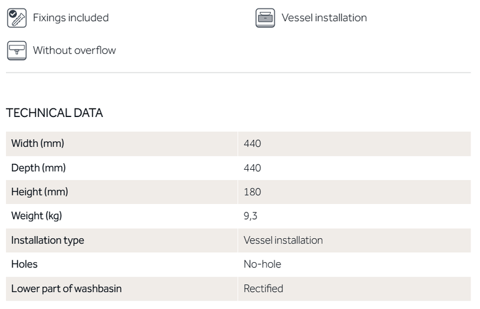Click the Vessel installation icon
The width and height of the screenshot is (480, 309).
[265, 18]
